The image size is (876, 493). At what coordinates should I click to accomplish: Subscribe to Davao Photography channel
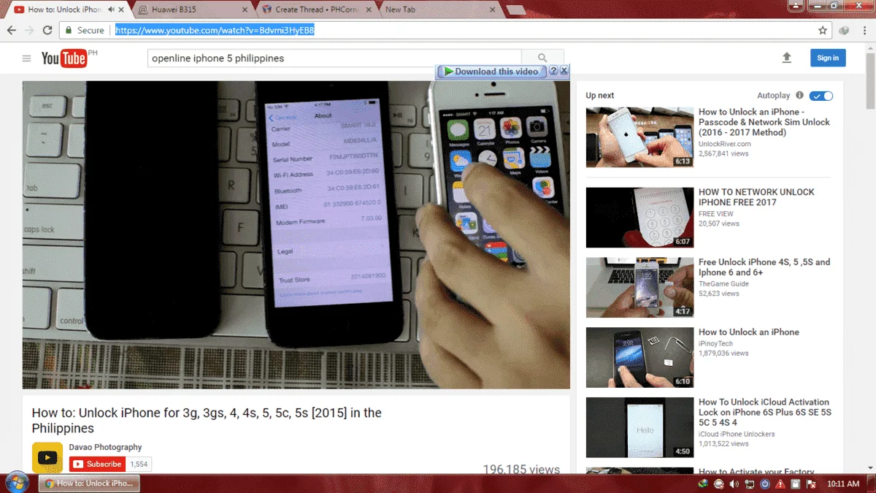(x=97, y=464)
